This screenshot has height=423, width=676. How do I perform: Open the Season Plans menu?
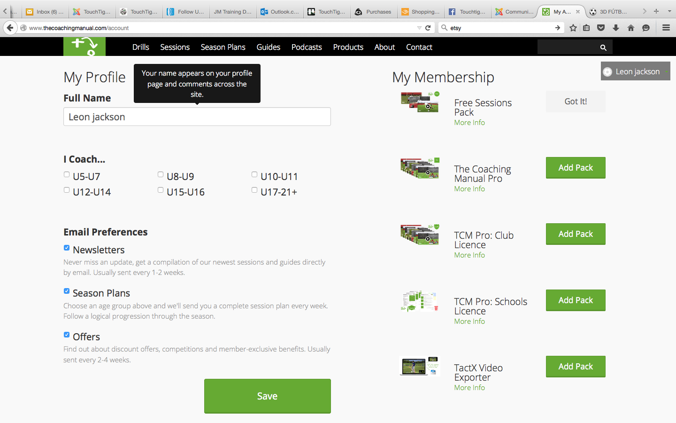223,47
